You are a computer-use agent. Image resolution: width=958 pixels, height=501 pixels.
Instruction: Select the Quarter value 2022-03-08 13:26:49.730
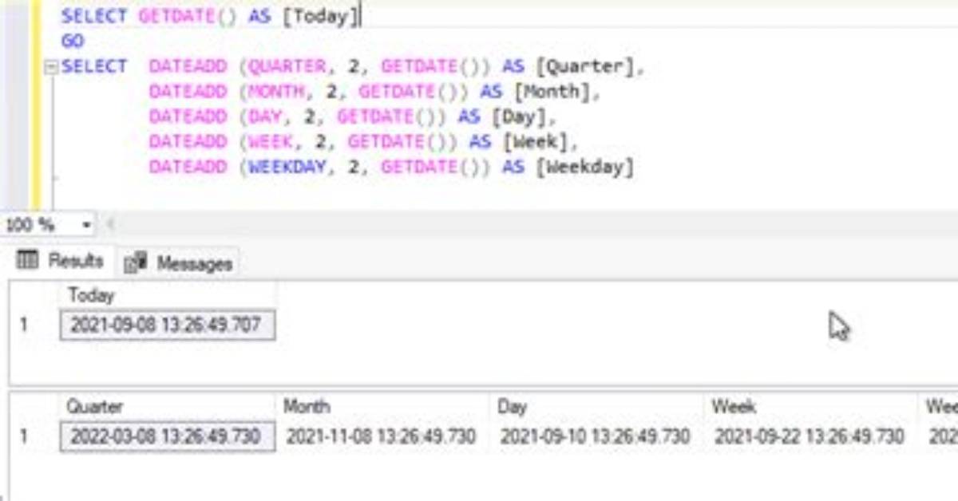tap(168, 436)
